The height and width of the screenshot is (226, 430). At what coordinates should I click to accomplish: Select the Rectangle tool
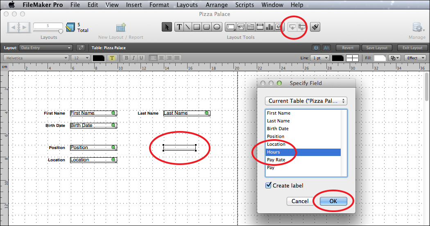pos(197,27)
